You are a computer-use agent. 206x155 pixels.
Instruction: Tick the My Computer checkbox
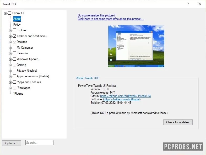15,48
